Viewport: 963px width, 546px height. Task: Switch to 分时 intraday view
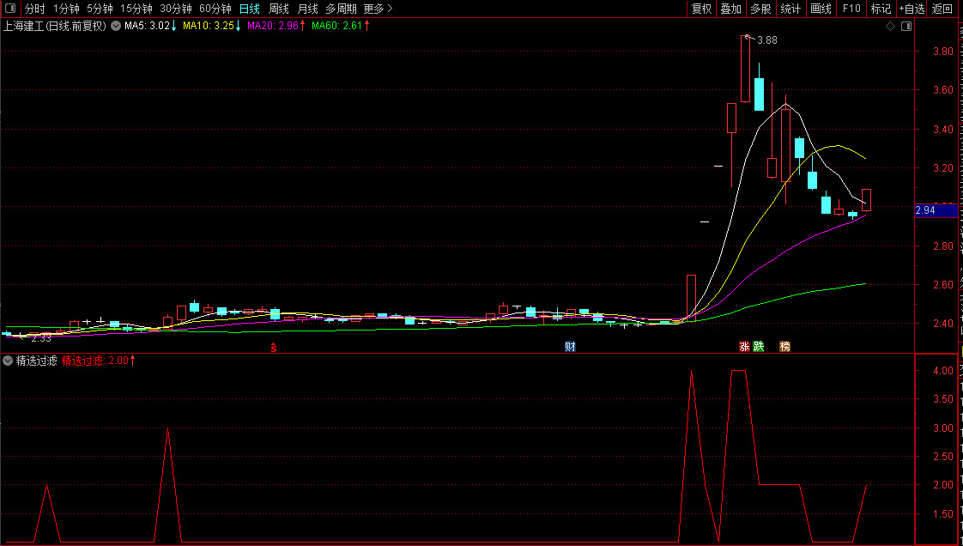pyautogui.click(x=35, y=9)
